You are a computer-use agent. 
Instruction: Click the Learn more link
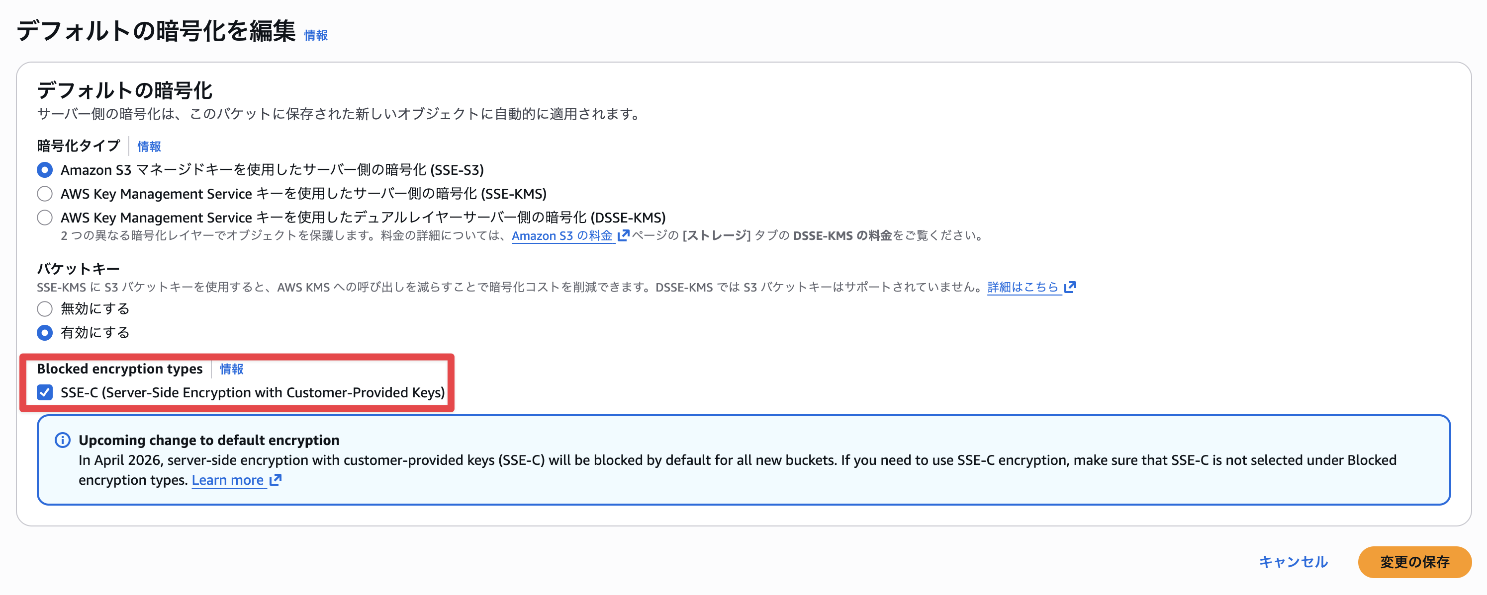tap(227, 480)
